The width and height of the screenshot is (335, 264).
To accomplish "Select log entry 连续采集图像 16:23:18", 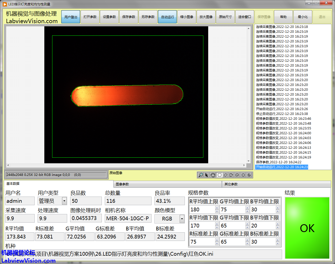I will [x=282, y=27].
